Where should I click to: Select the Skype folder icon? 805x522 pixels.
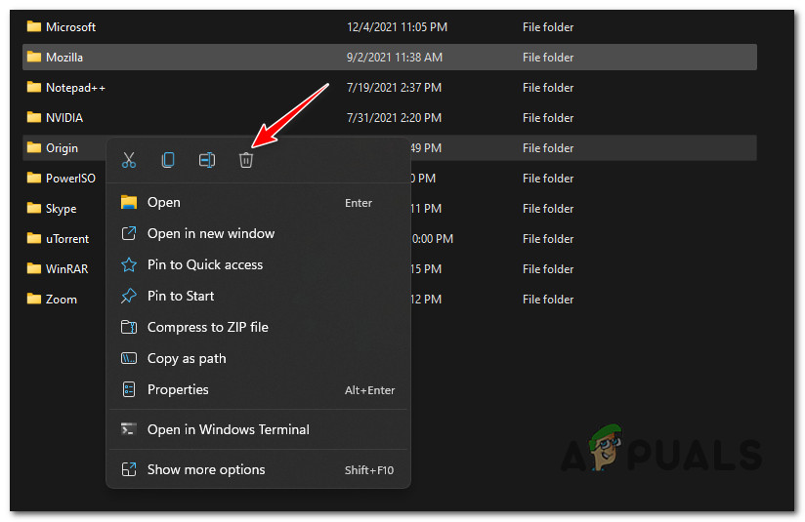pos(34,208)
